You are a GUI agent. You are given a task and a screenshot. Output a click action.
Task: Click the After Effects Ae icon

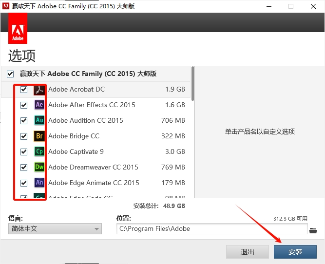tap(39, 105)
